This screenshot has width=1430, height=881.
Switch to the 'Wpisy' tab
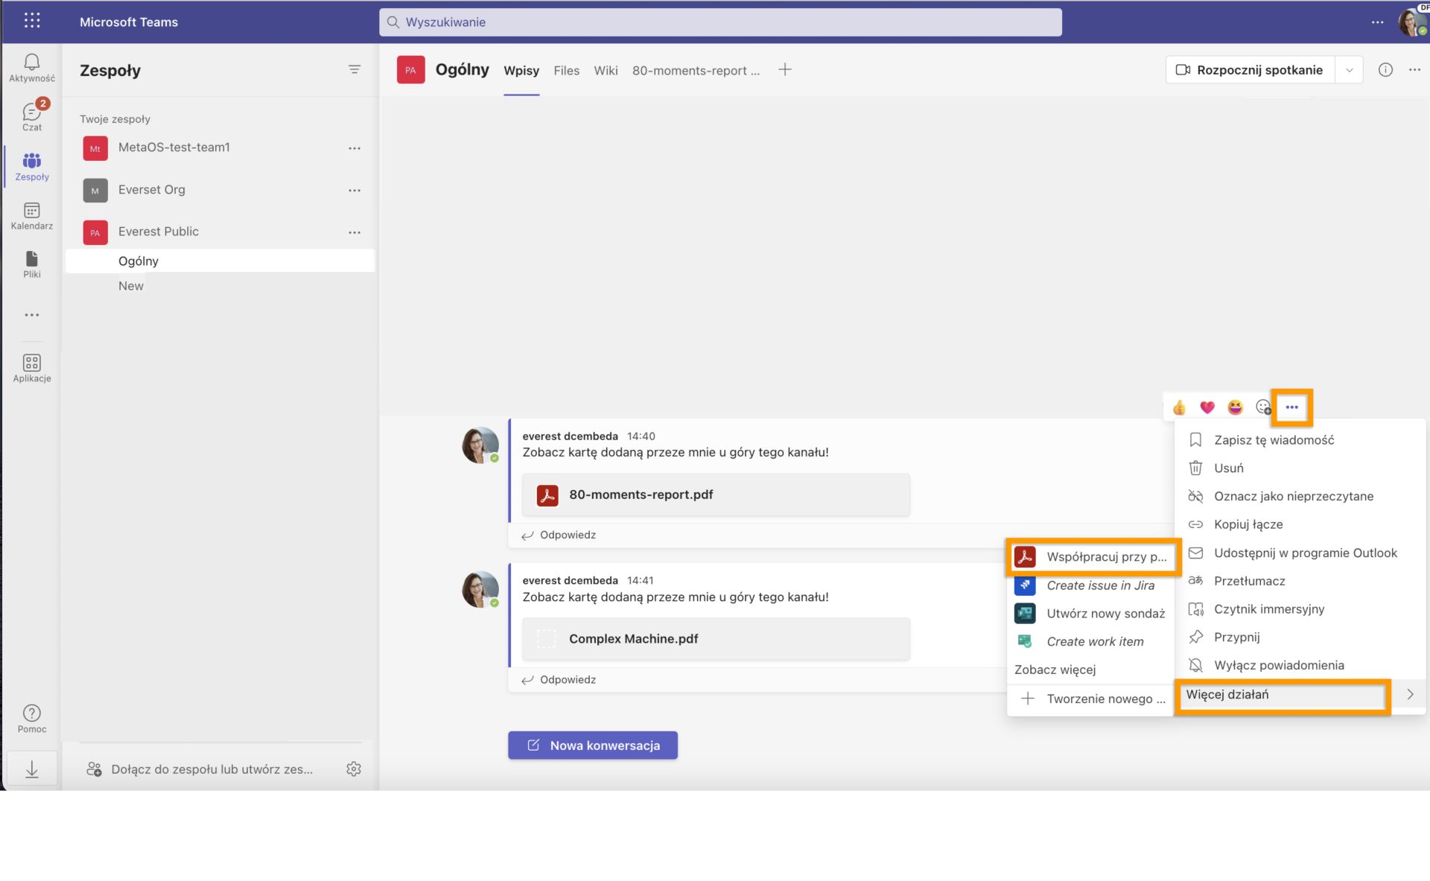coord(521,69)
